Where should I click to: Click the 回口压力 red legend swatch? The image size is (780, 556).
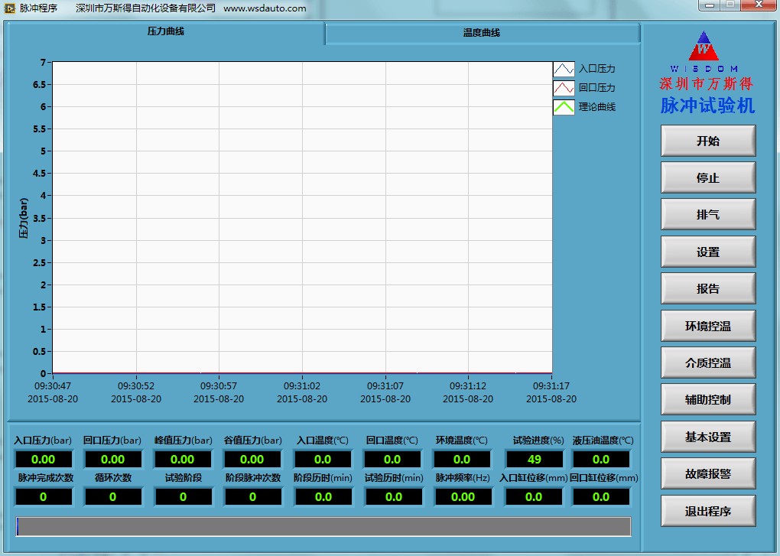click(564, 88)
